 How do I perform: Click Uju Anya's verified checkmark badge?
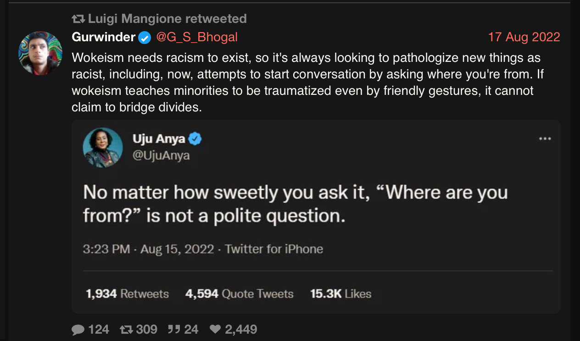[x=195, y=138]
